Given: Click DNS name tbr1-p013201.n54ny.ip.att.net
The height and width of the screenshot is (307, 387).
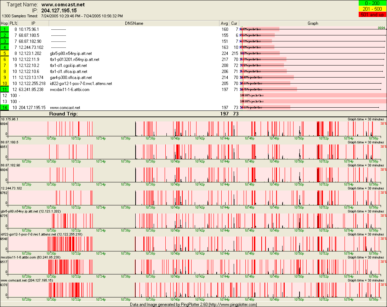Looking at the screenshot, I should 75,59.
